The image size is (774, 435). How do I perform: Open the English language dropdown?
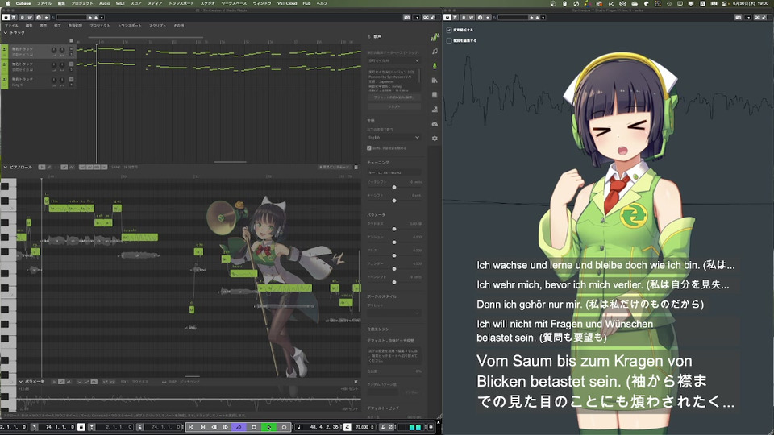(x=393, y=137)
